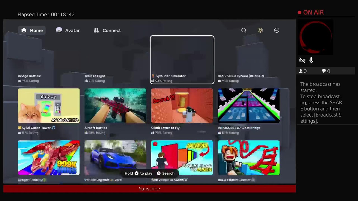This screenshot has width=358, height=201.
Task: Click the avatar head icon
Action: click(59, 30)
